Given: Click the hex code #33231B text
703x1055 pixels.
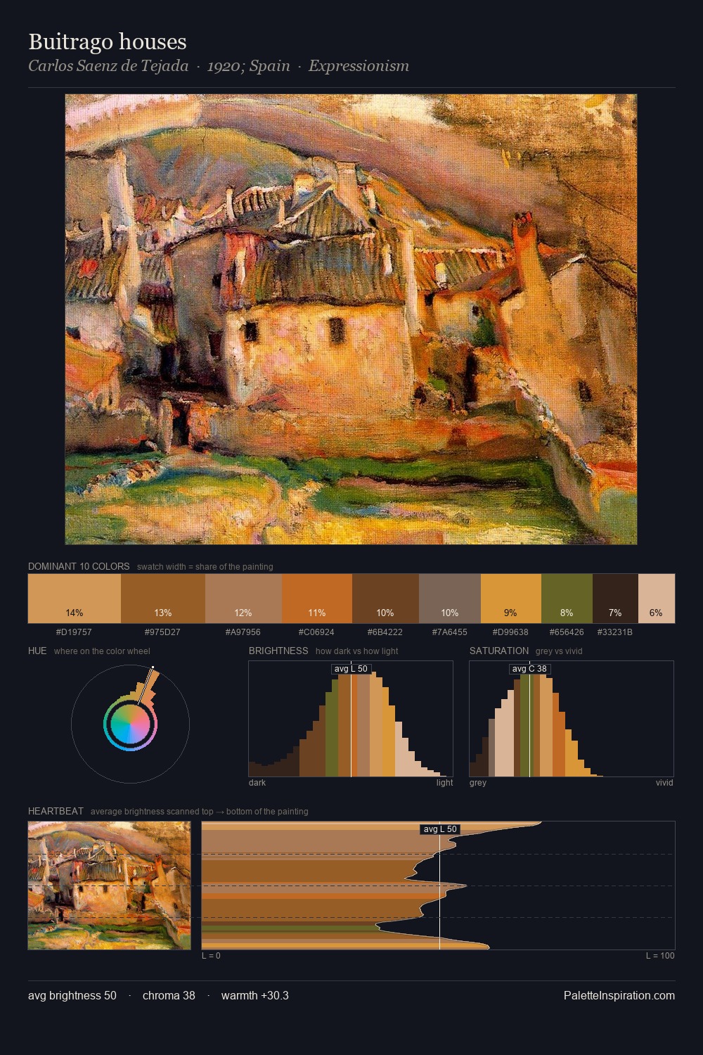Looking at the screenshot, I should click(615, 632).
